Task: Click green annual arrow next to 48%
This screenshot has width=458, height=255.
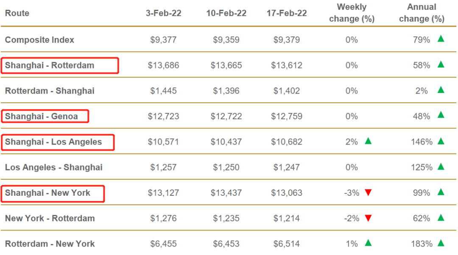Action: (441, 115)
